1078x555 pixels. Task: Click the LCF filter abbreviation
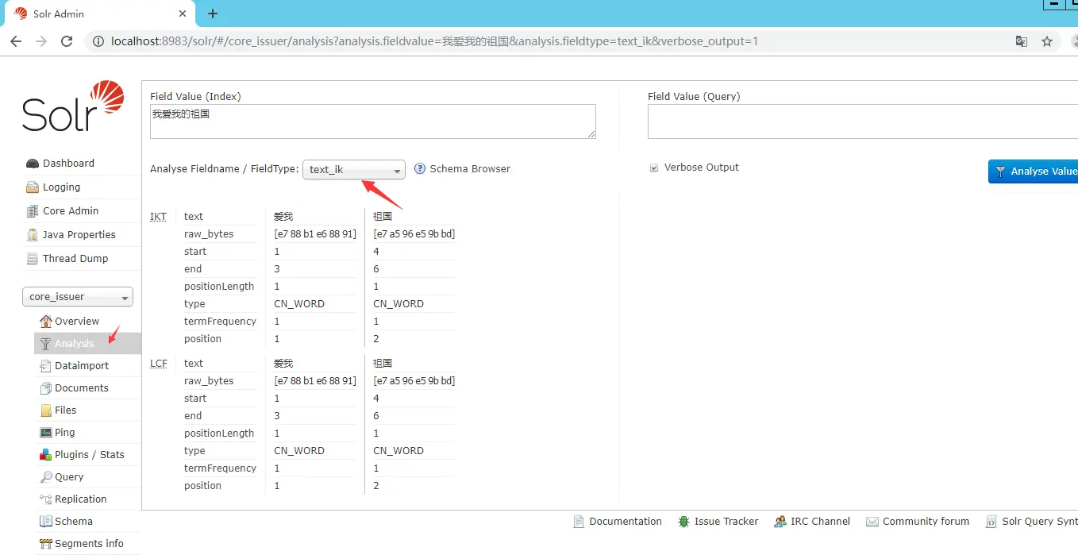159,364
